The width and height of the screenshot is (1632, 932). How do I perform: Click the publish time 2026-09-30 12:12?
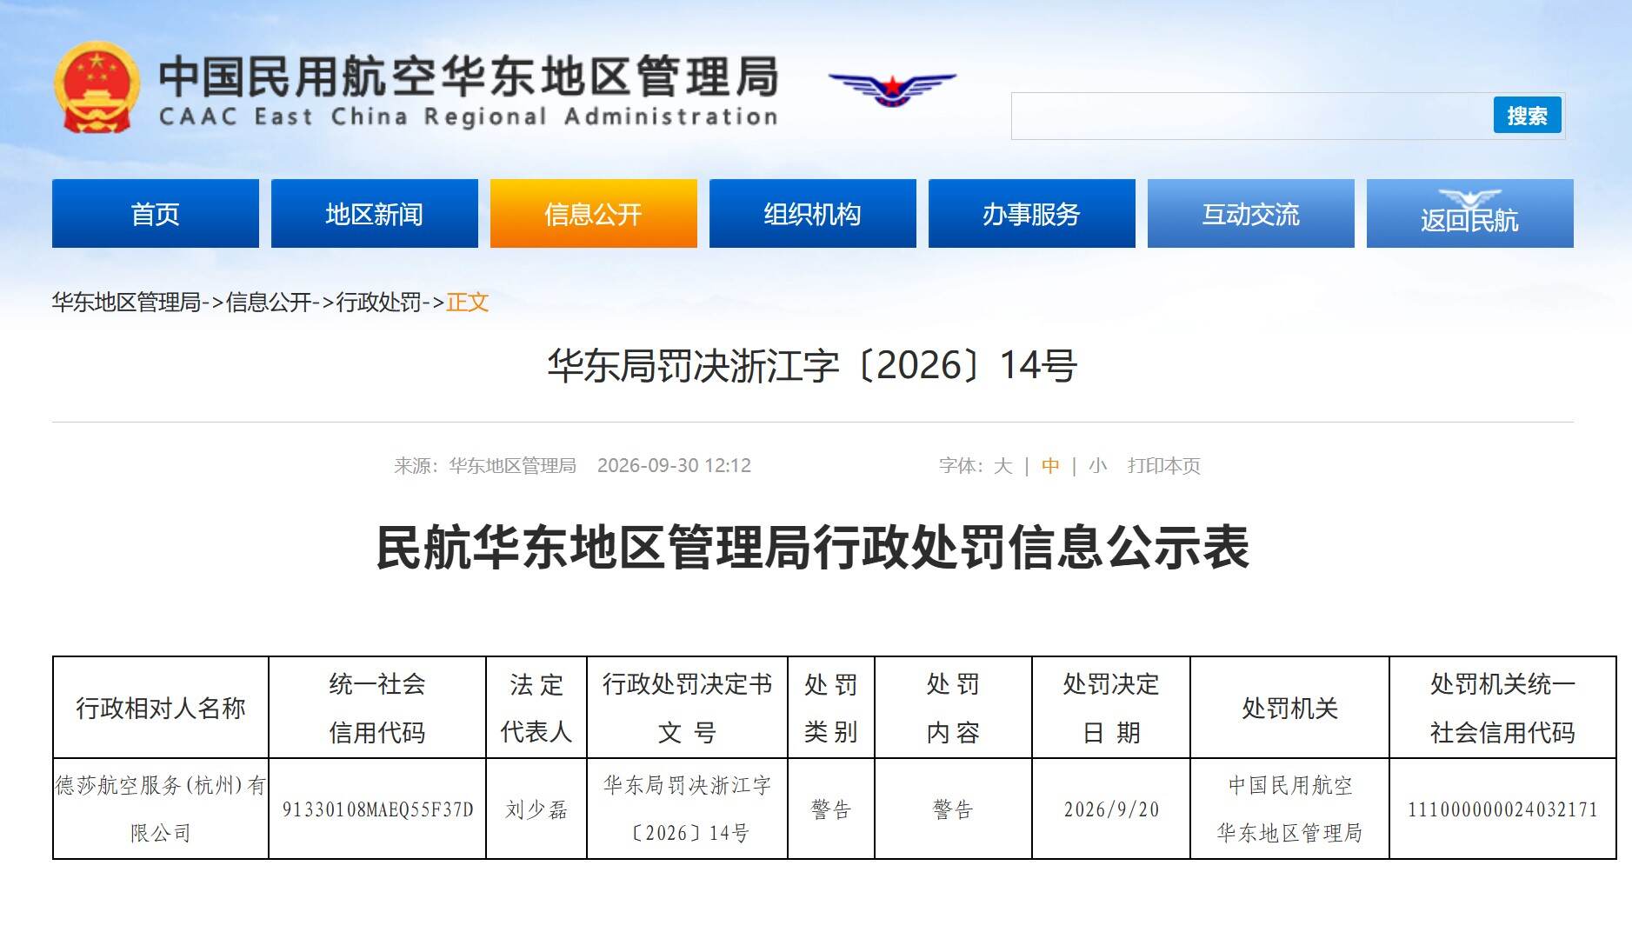(674, 466)
